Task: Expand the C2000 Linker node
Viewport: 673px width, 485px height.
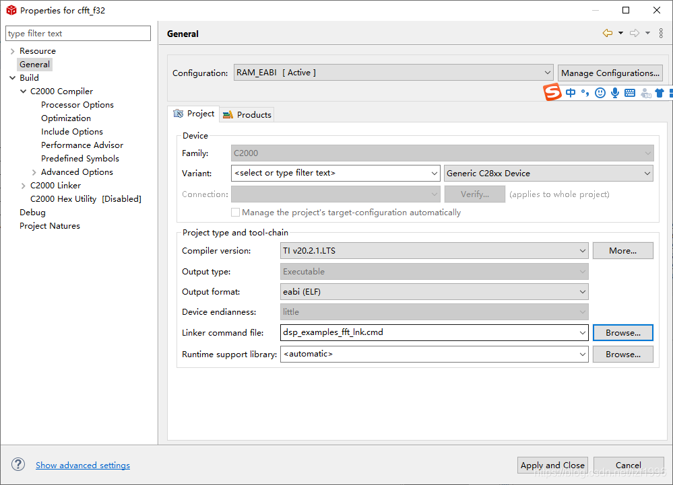Action: point(23,186)
